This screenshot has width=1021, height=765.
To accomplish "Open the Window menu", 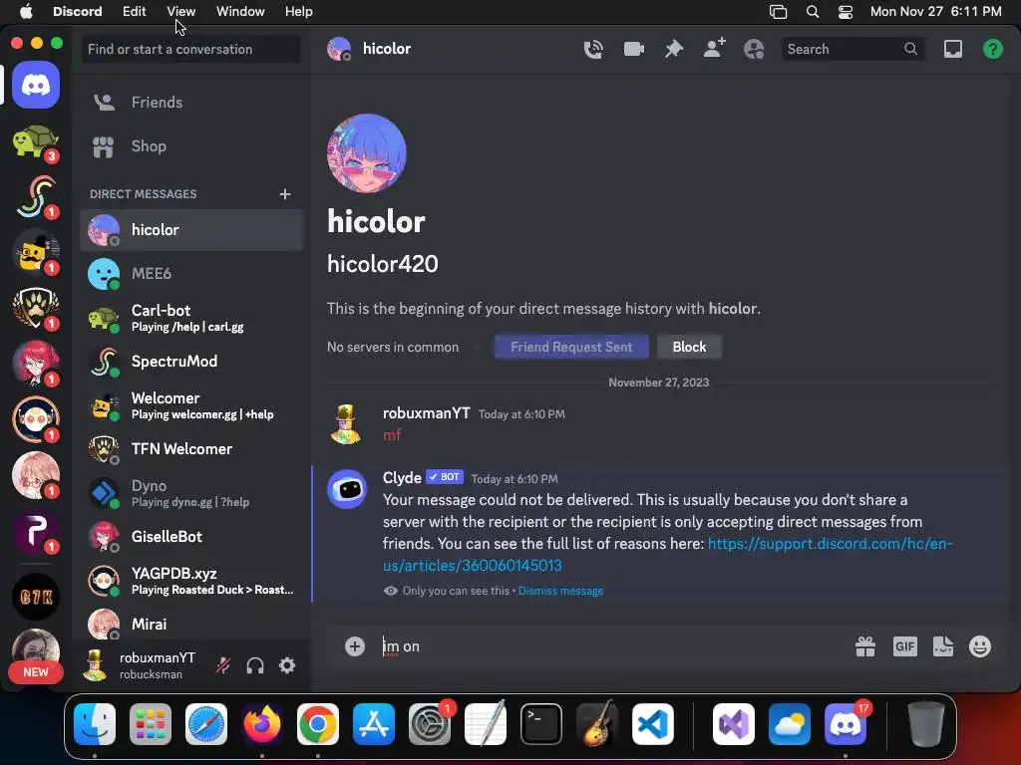I will point(240,11).
